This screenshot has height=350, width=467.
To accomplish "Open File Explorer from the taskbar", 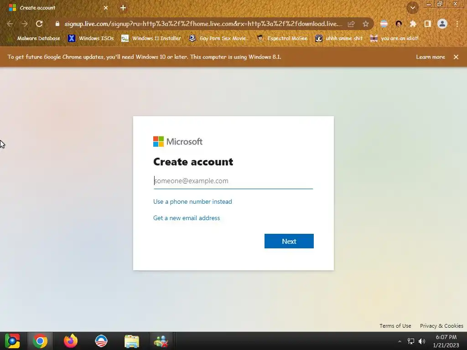I will 132,341.
